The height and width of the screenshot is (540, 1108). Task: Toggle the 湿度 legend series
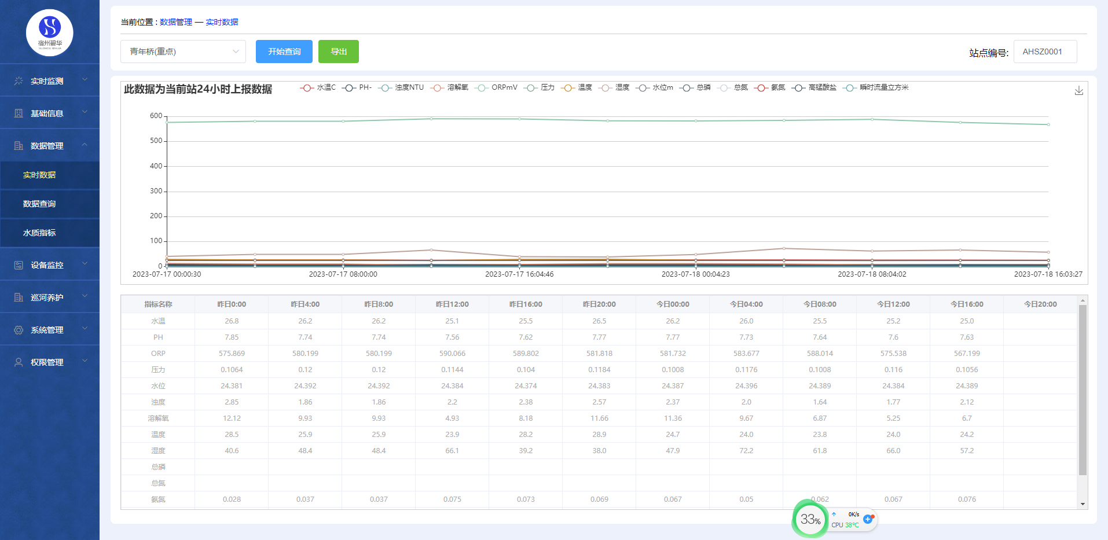[x=614, y=87]
